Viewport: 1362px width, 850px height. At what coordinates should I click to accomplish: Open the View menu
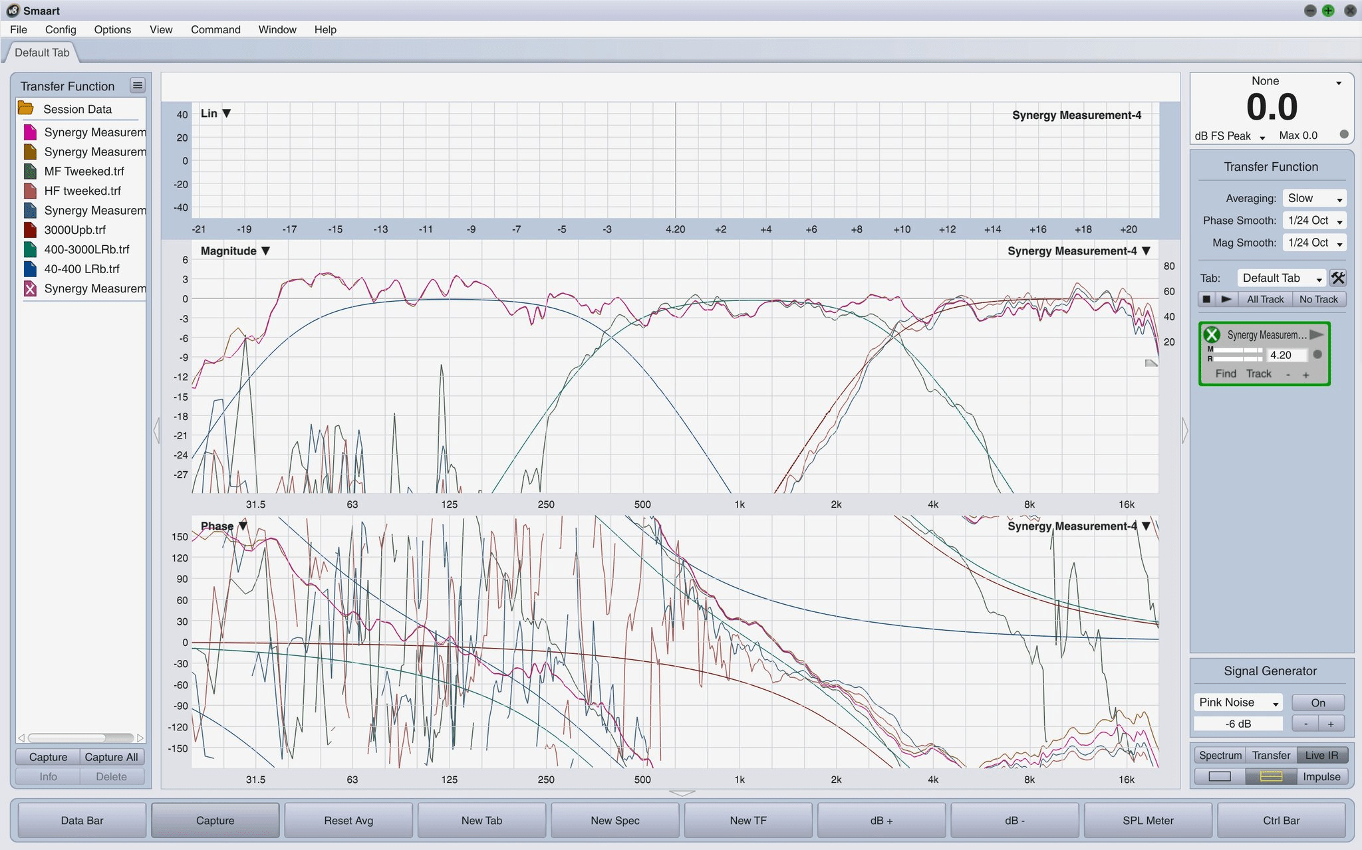point(161,29)
